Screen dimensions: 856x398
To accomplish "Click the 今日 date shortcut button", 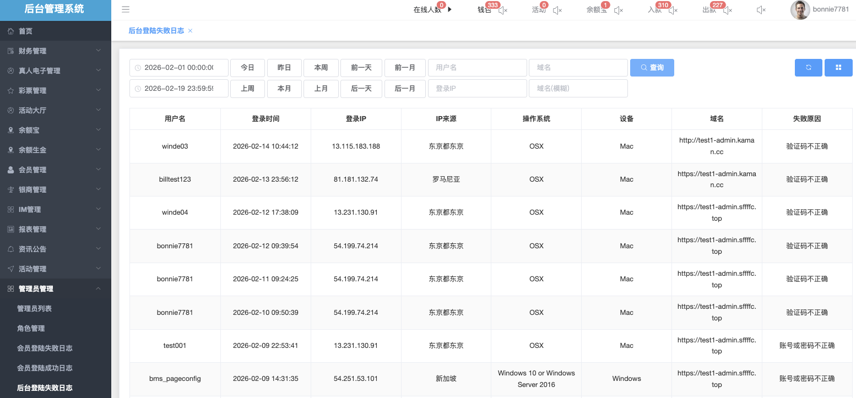I will click(x=247, y=68).
